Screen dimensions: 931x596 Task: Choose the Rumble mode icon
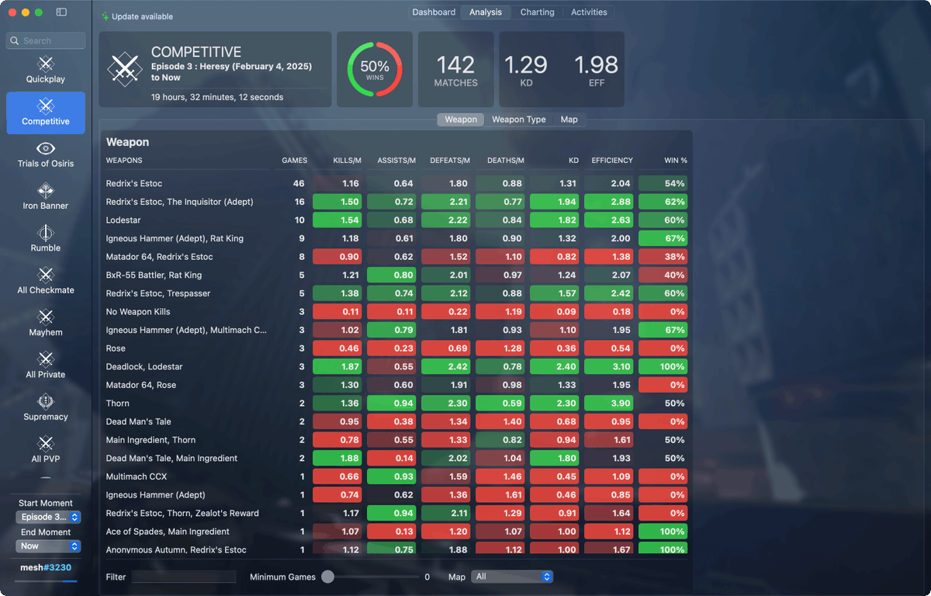click(x=46, y=232)
